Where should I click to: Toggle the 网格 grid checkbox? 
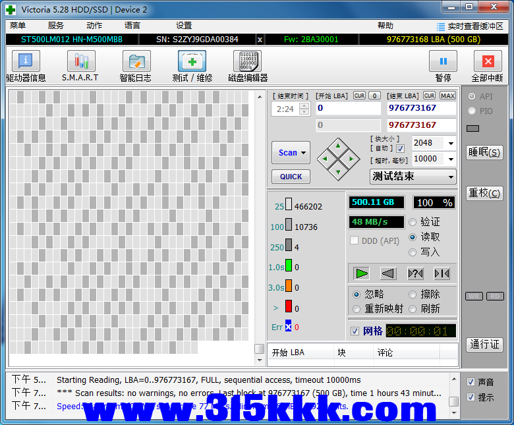(355, 331)
